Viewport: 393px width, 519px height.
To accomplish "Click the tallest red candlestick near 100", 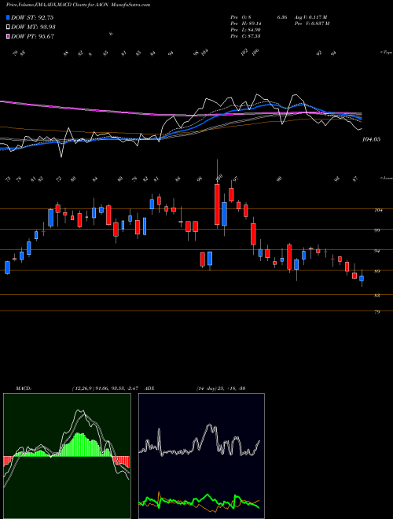I will (x=217, y=204).
